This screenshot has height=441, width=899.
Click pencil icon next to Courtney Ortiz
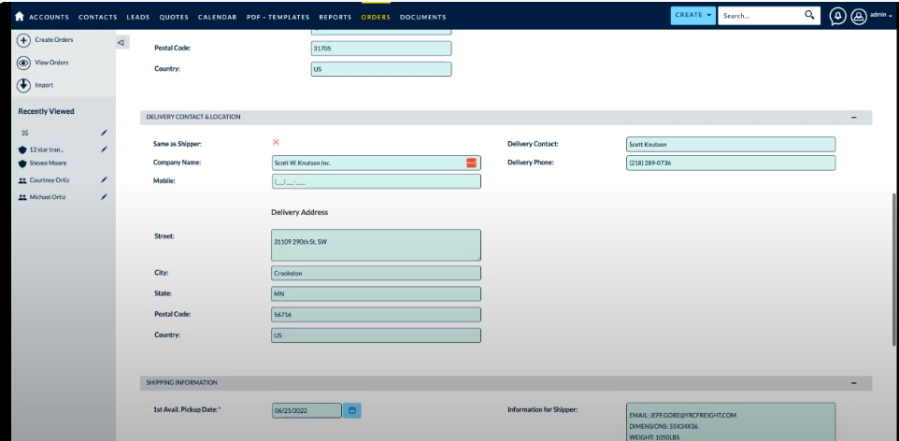[x=105, y=179]
